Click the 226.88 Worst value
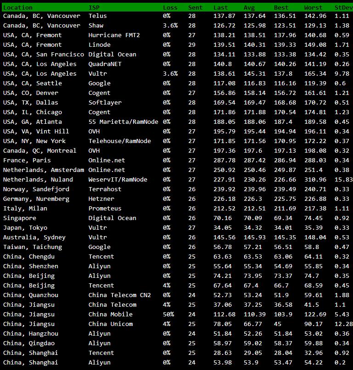Image resolution: width=353 pixels, height=370 pixels. pos(315,199)
